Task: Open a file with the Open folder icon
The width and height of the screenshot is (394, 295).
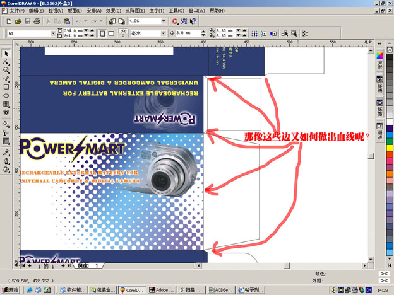Action: [x=18, y=21]
